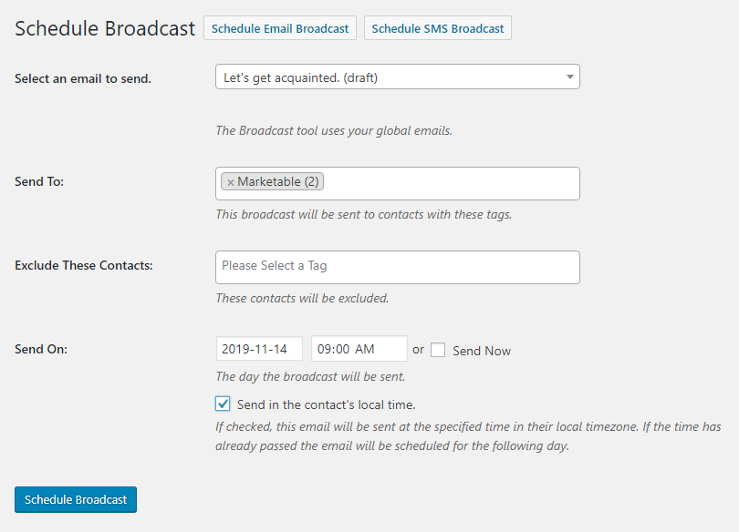The width and height of the screenshot is (739, 532).
Task: Select the AM part of the time field
Action: [364, 349]
